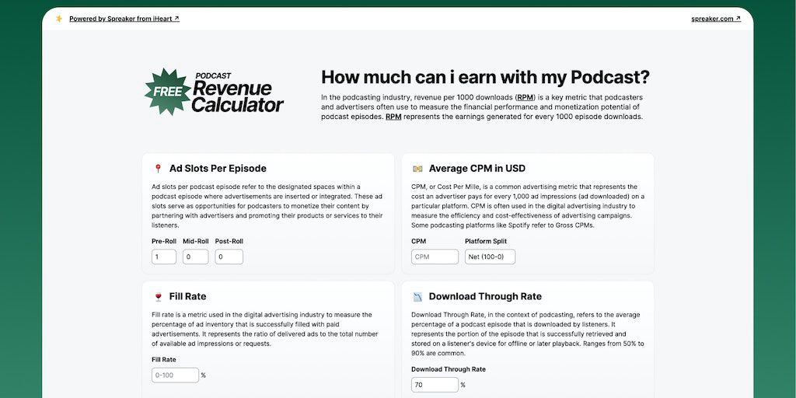Image resolution: width=796 pixels, height=398 pixels.
Task: Click the wine glass icon beside Fill Rate
Action: (x=158, y=296)
